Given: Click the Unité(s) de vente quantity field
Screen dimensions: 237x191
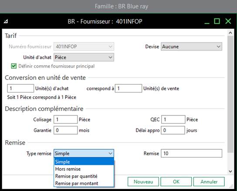Looking at the screenshot, I should [x=129, y=88].
